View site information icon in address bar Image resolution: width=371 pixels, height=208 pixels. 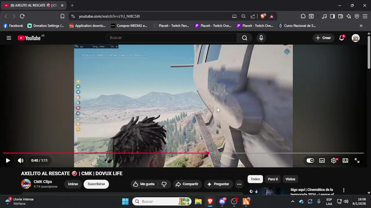[x=73, y=16]
